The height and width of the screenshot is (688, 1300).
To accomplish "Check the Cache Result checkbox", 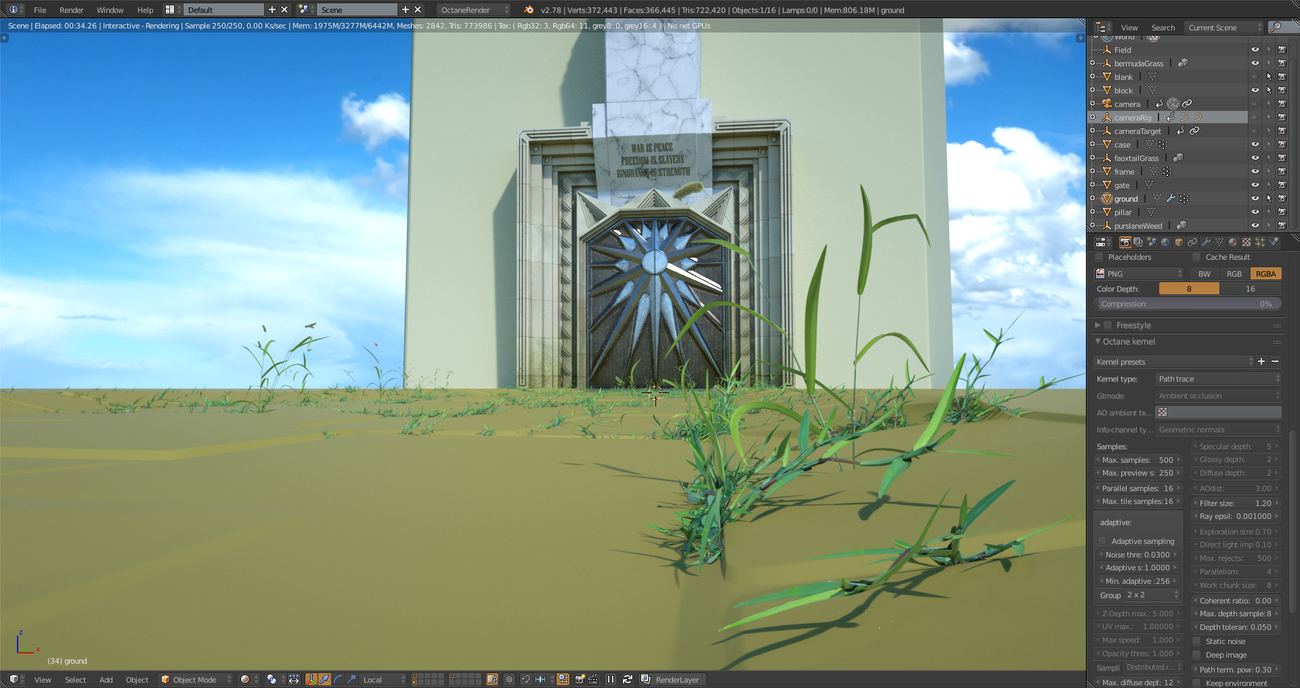I will pos(1197,257).
